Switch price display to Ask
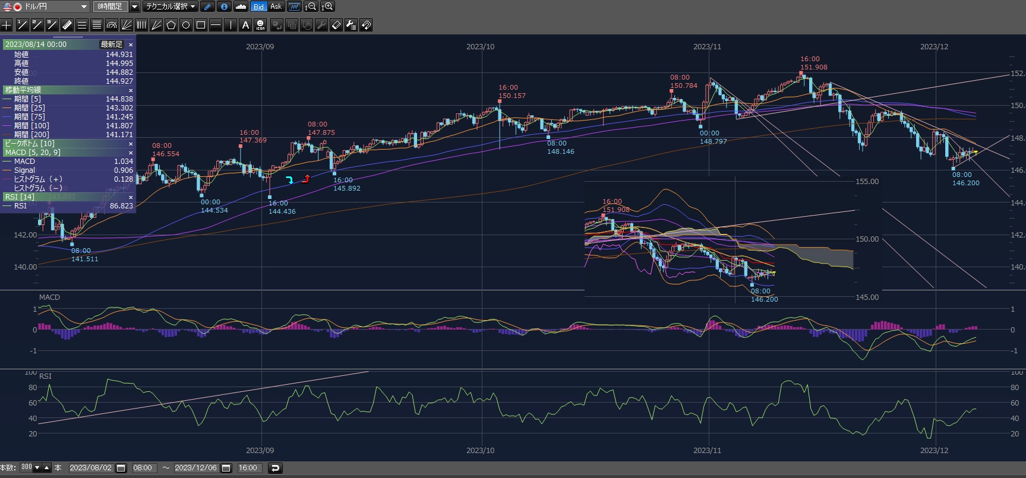This screenshot has height=478, width=1026. 276,7
